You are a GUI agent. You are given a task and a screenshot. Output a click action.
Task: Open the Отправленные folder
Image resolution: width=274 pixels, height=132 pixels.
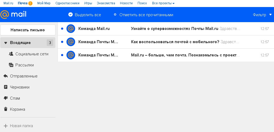[24, 76]
